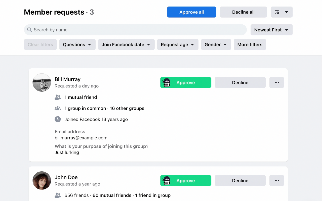Expand the Request age dropdown
Screen dimensions: 322x201
(178, 44)
